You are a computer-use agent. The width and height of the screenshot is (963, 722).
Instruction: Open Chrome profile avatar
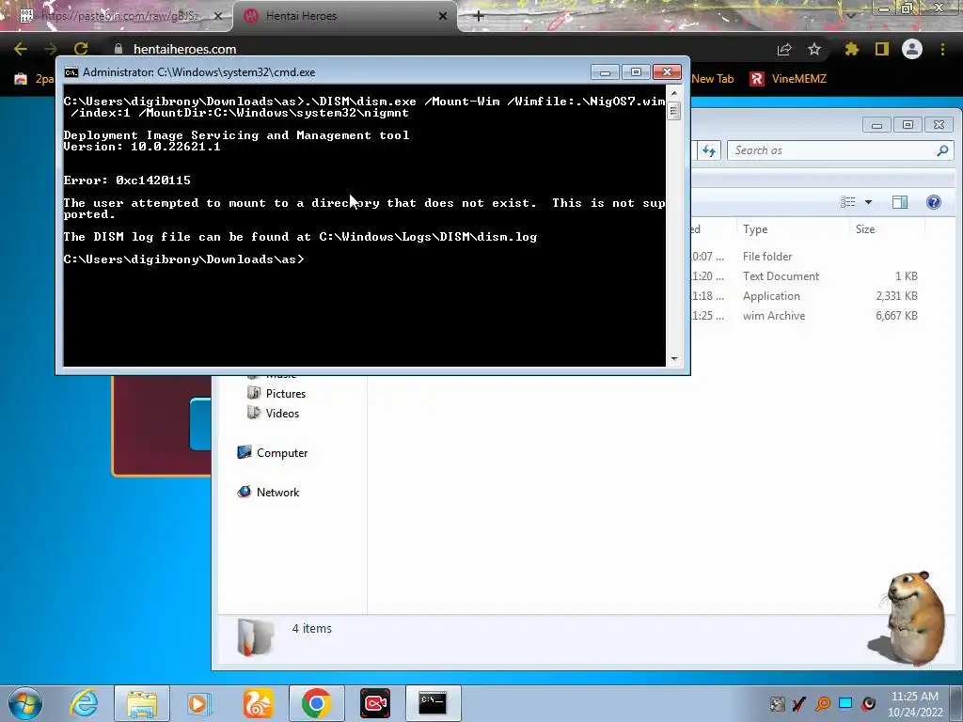click(912, 49)
